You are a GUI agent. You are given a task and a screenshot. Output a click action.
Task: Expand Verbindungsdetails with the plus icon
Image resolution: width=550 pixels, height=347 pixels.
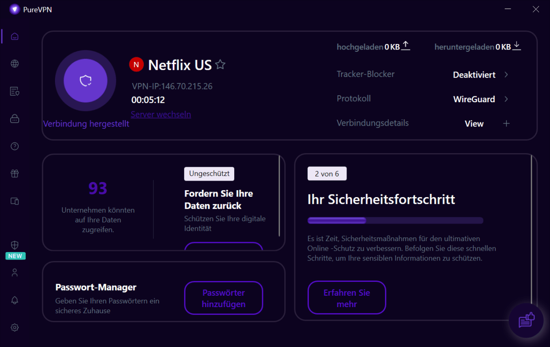point(506,123)
